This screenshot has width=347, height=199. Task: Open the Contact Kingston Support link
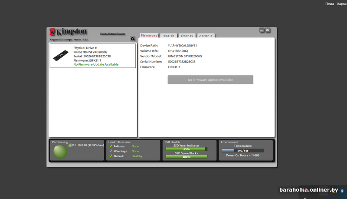[x=112, y=33]
